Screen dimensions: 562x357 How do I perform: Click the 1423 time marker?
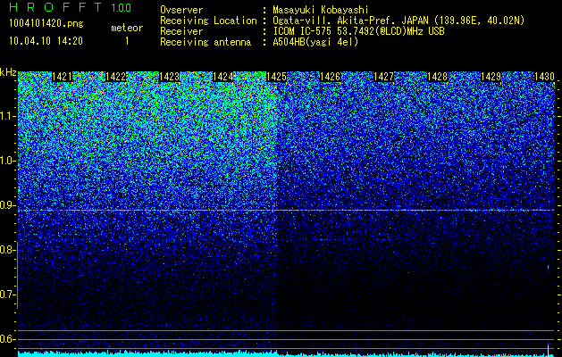pyautogui.click(x=169, y=77)
